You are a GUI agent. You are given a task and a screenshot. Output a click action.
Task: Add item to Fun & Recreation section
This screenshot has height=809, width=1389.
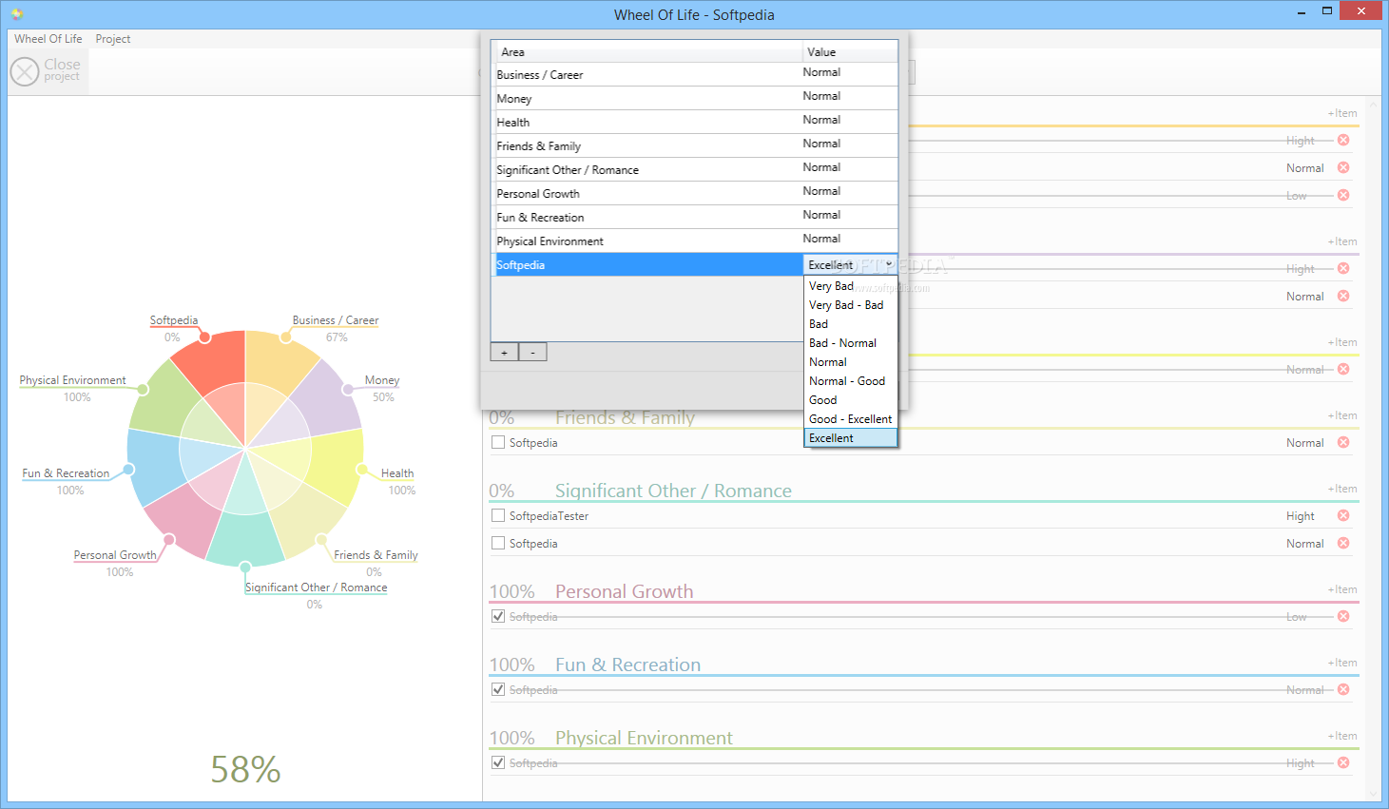coord(1342,663)
